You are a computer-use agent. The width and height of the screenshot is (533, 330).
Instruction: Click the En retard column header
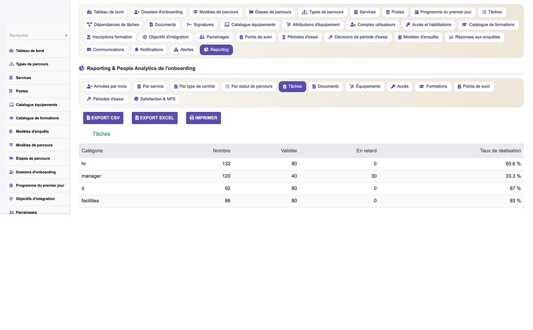366,151
